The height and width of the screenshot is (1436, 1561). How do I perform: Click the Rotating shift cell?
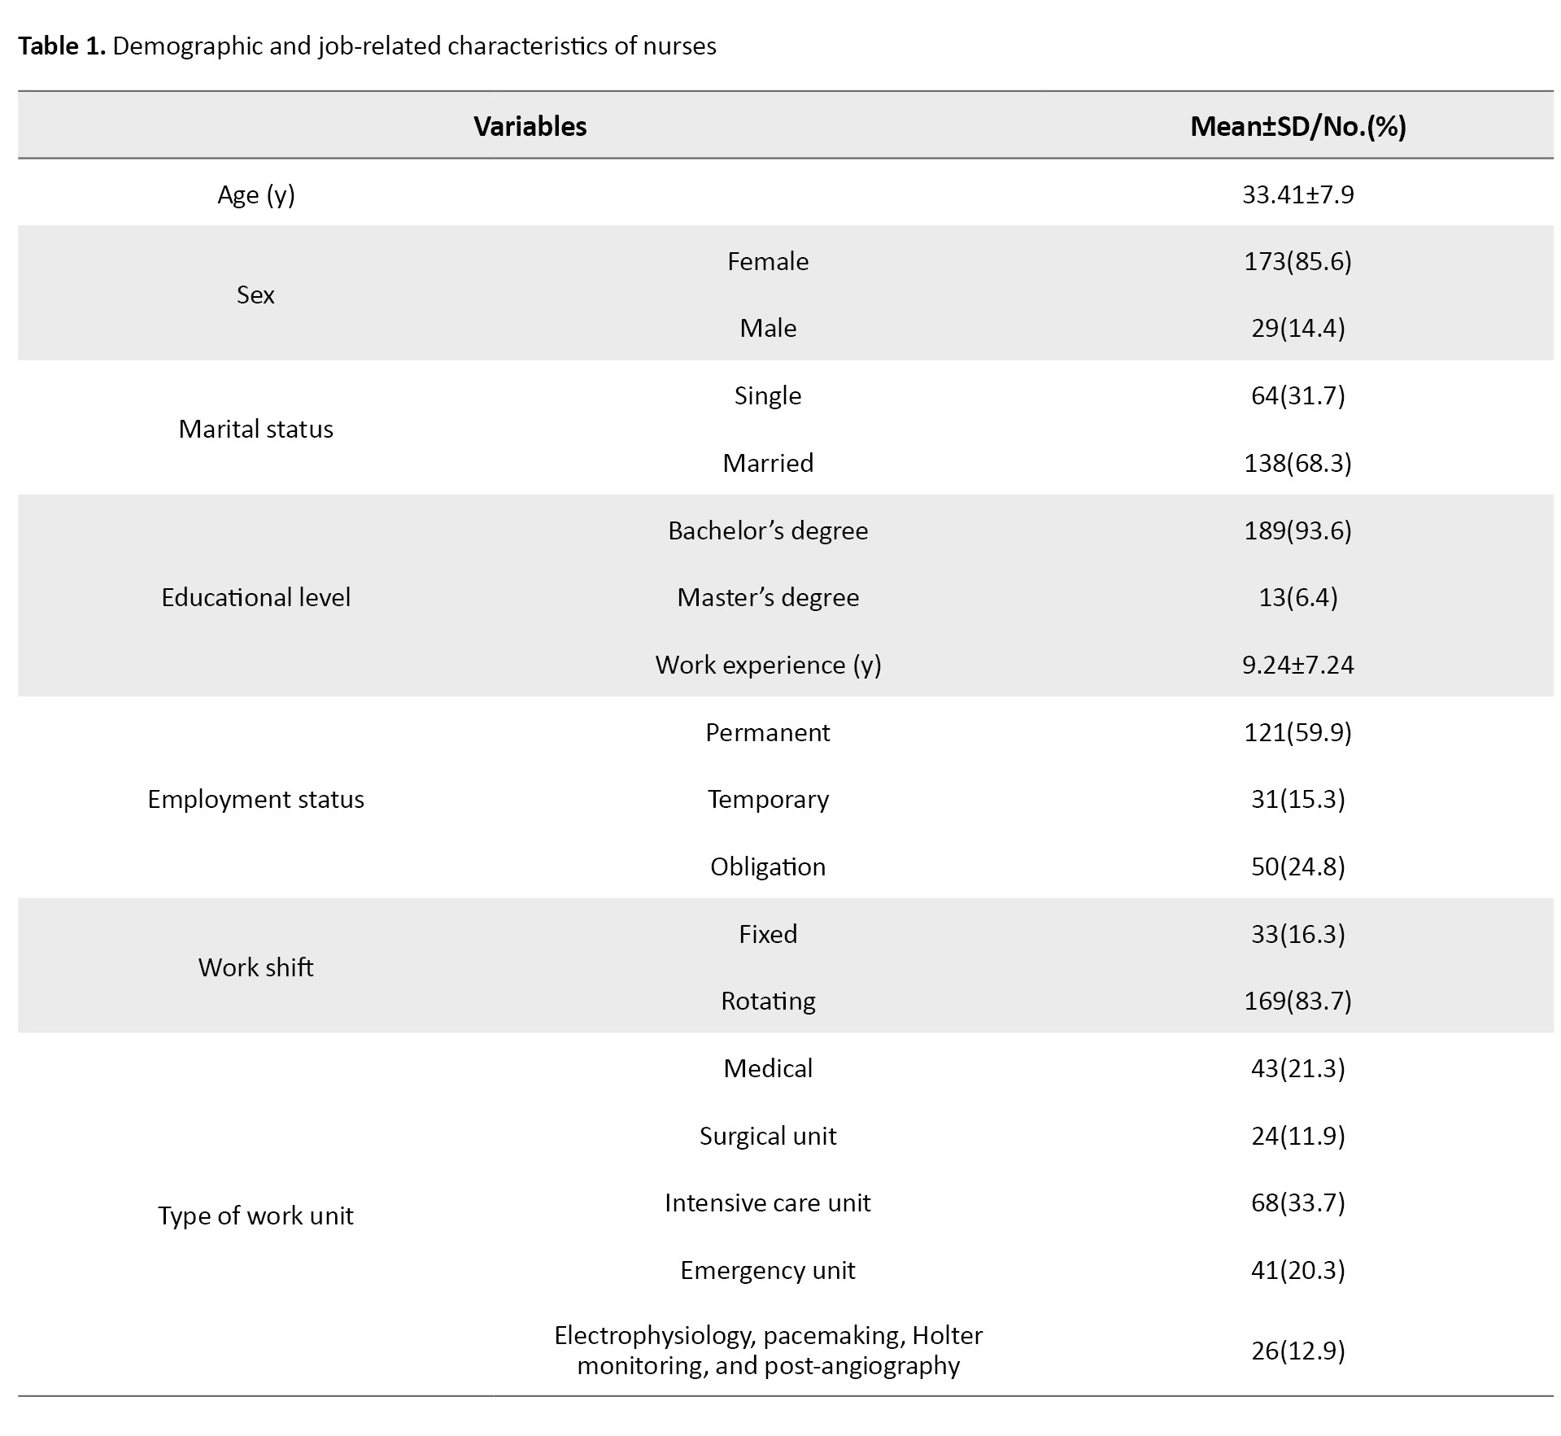click(768, 1001)
